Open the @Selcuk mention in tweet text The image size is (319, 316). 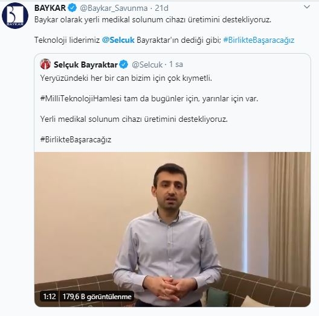[x=118, y=40]
